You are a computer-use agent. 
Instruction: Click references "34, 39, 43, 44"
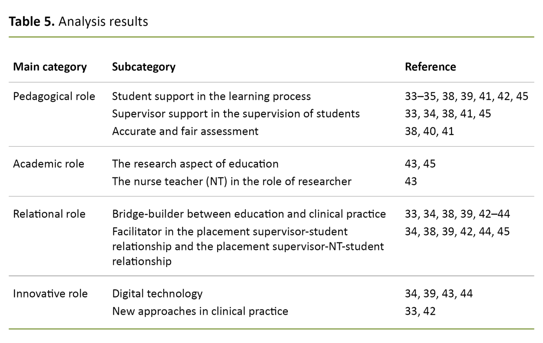point(438,294)
